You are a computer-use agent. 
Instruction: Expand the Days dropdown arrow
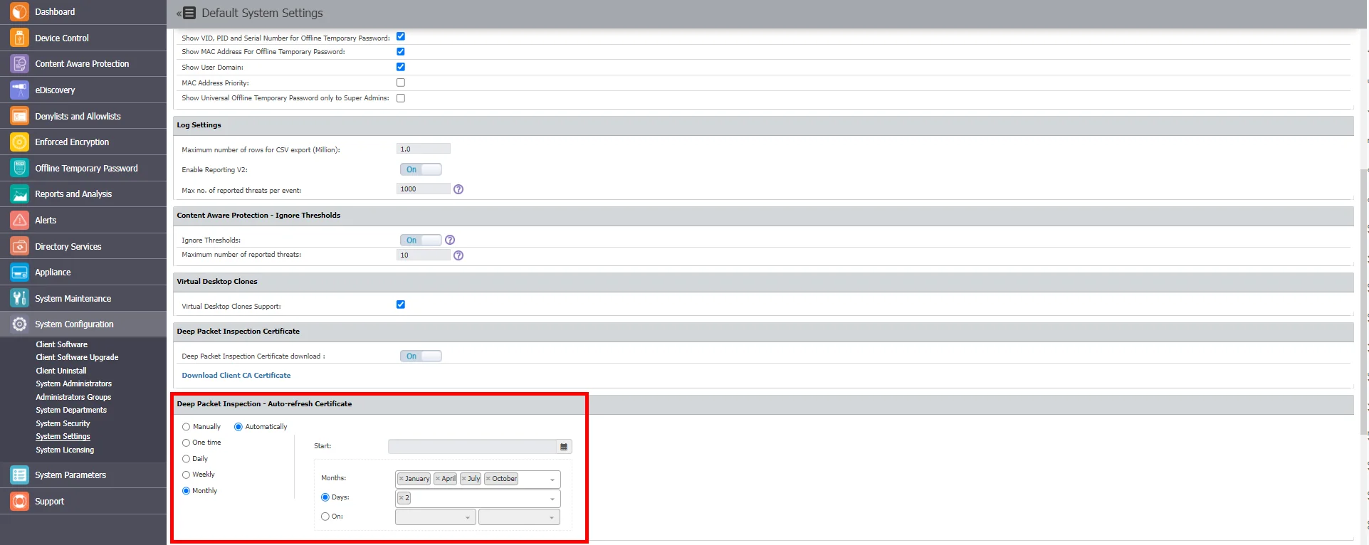(552, 499)
